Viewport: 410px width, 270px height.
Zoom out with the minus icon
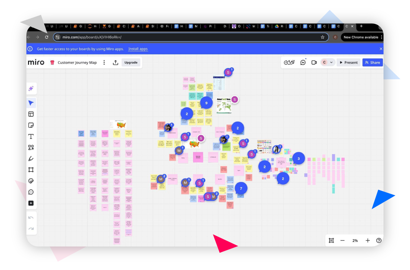point(342,241)
